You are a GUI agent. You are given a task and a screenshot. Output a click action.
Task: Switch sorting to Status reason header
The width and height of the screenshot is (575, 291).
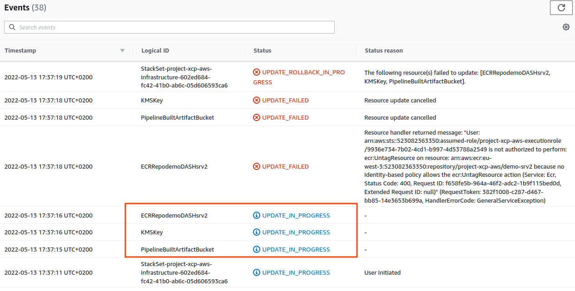pyautogui.click(x=383, y=50)
